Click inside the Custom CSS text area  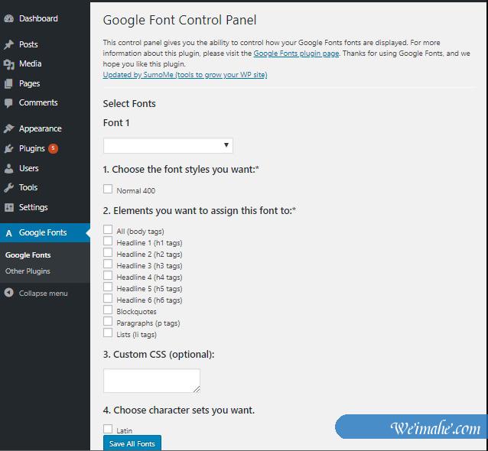(x=151, y=381)
